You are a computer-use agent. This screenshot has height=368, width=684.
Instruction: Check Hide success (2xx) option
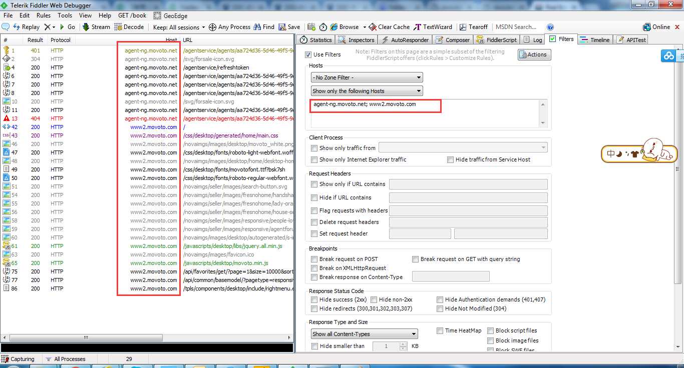coord(314,299)
